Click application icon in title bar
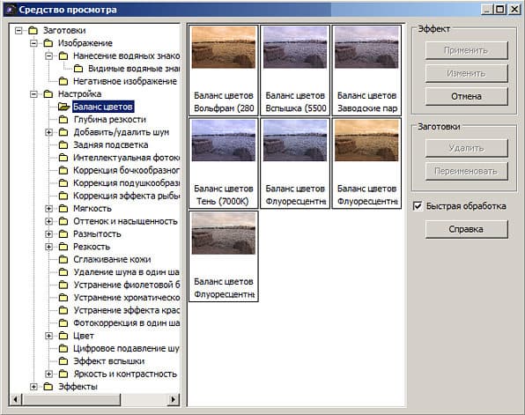This screenshot has height=415, width=525. 11,10
